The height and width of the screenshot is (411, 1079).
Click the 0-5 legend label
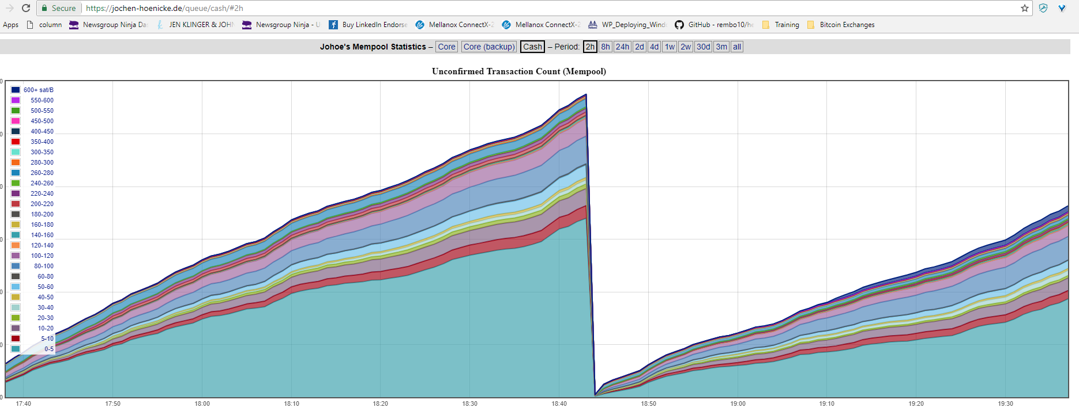[x=49, y=349]
